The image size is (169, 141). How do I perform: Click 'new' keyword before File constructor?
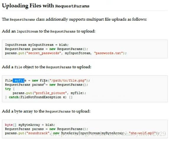[35, 80]
